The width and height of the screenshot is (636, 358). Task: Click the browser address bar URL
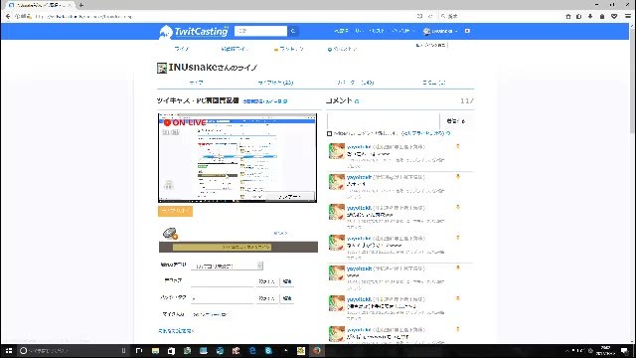click(83, 17)
